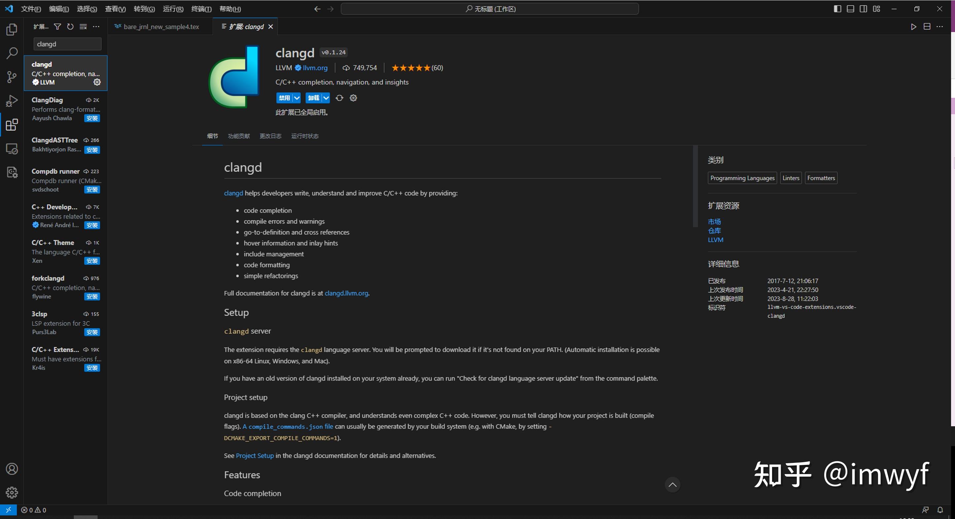Toggle the secondary side bar

pyautogui.click(x=863, y=9)
